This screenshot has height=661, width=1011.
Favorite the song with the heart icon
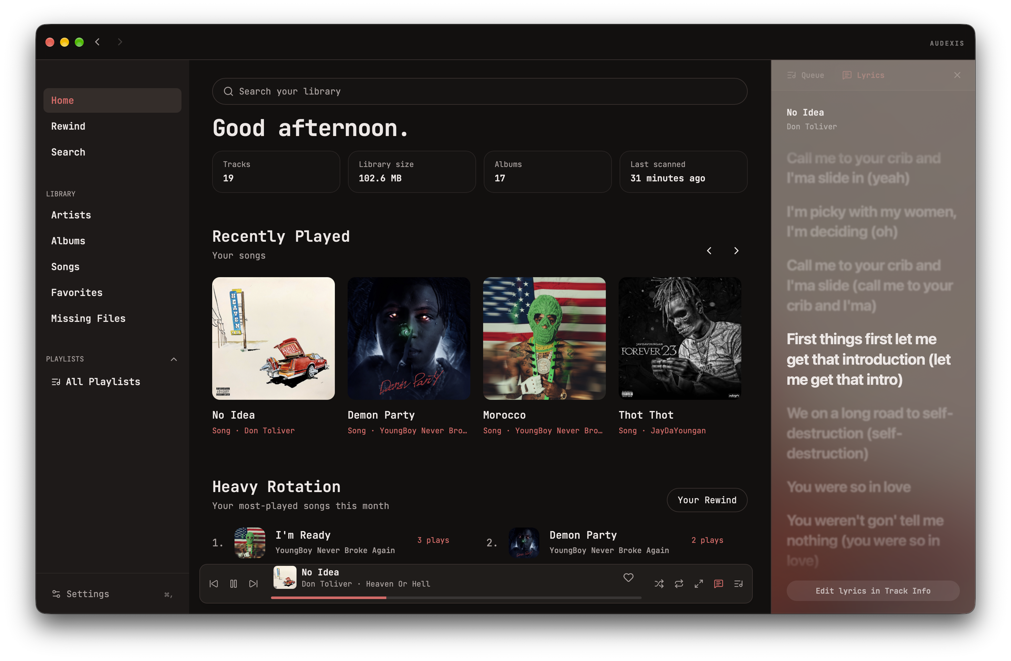click(628, 577)
